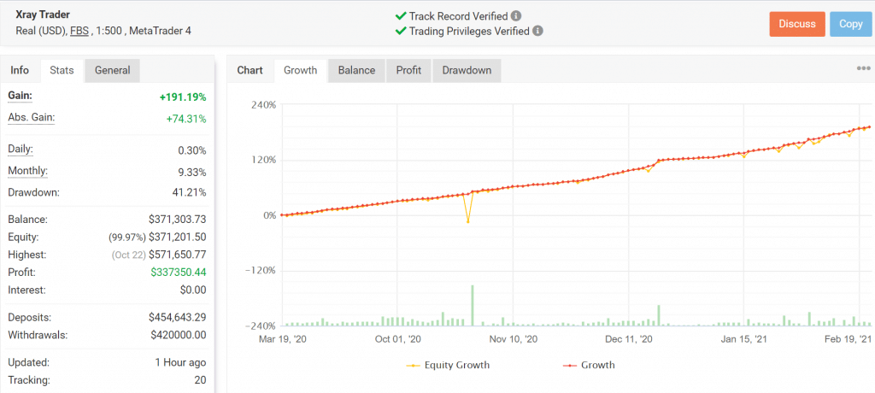Open the three-dot chart options menu

click(863, 70)
